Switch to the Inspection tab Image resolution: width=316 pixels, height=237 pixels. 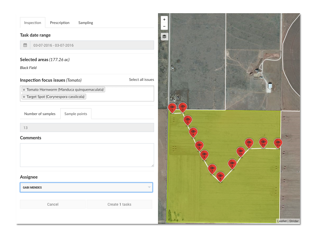point(33,23)
